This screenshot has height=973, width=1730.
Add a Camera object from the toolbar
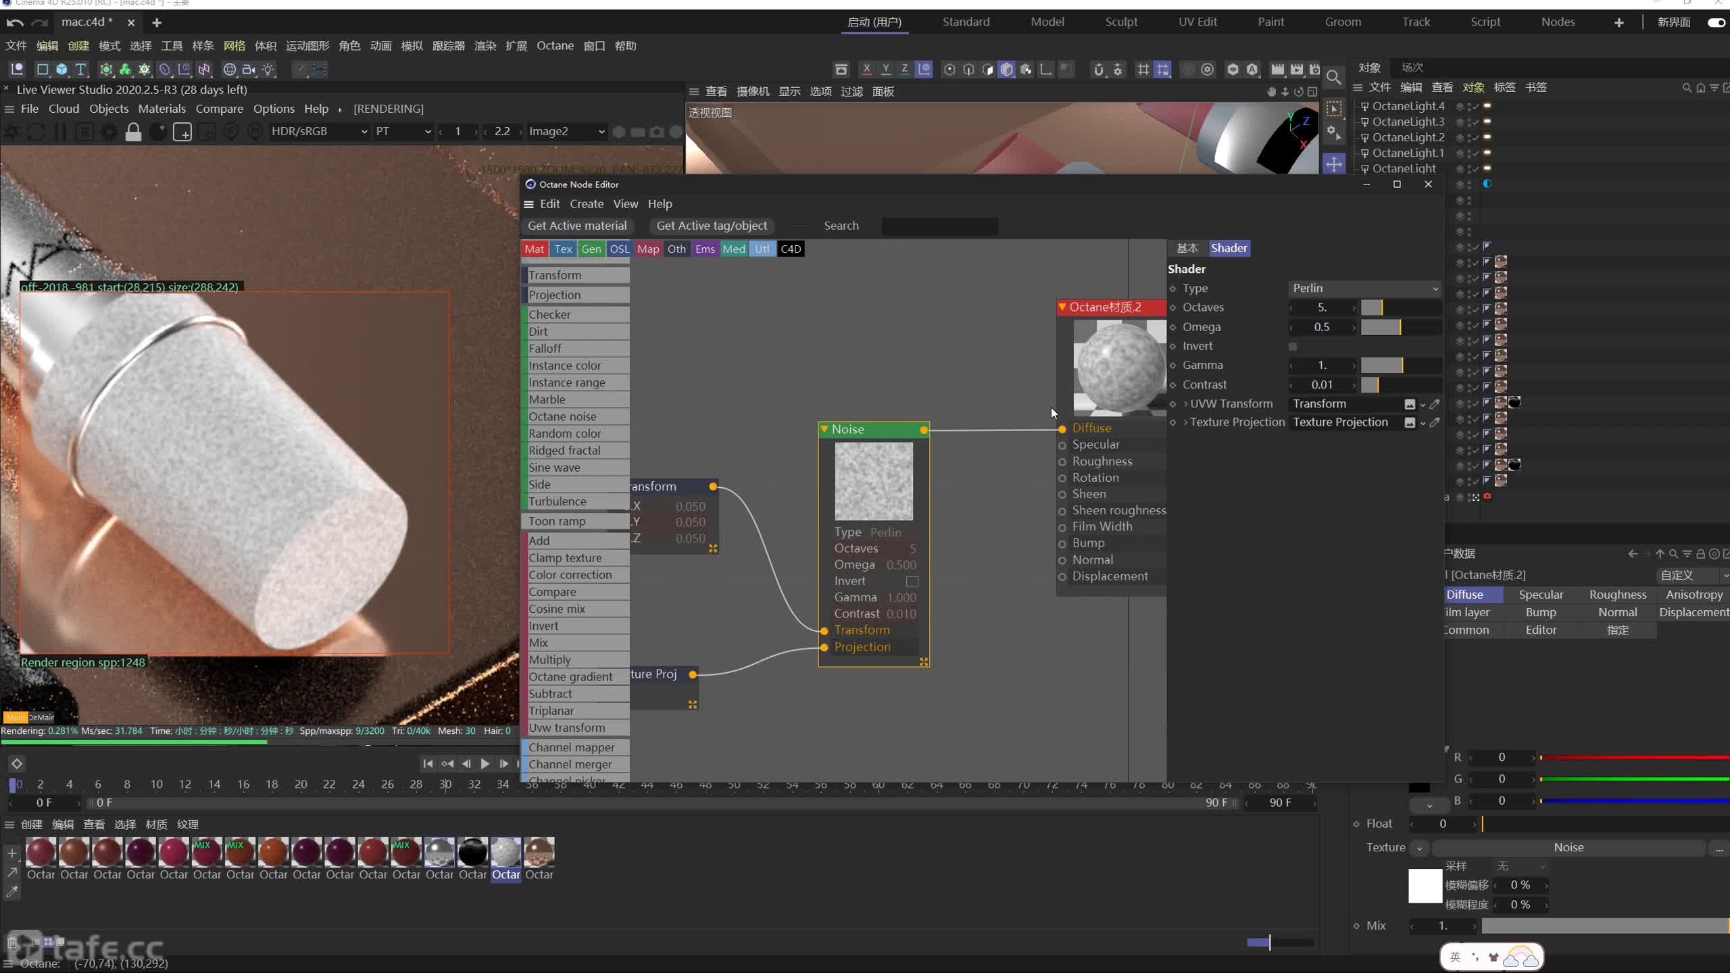tap(249, 70)
